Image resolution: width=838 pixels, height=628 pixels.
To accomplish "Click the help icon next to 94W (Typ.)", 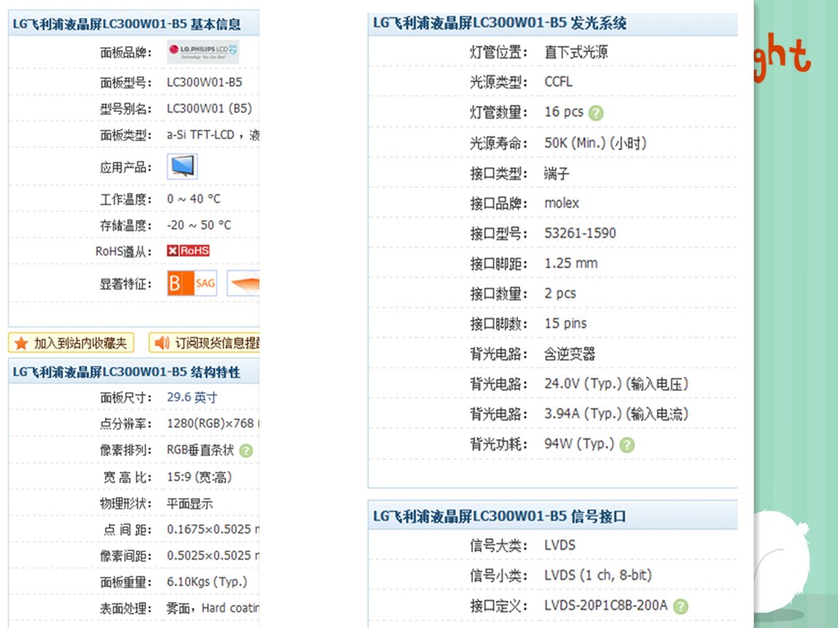I will (627, 445).
